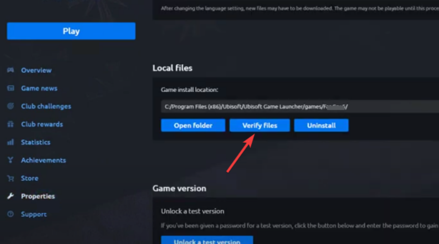The width and height of the screenshot is (439, 244).
Task: Click the test version password description text
Action: point(300,225)
